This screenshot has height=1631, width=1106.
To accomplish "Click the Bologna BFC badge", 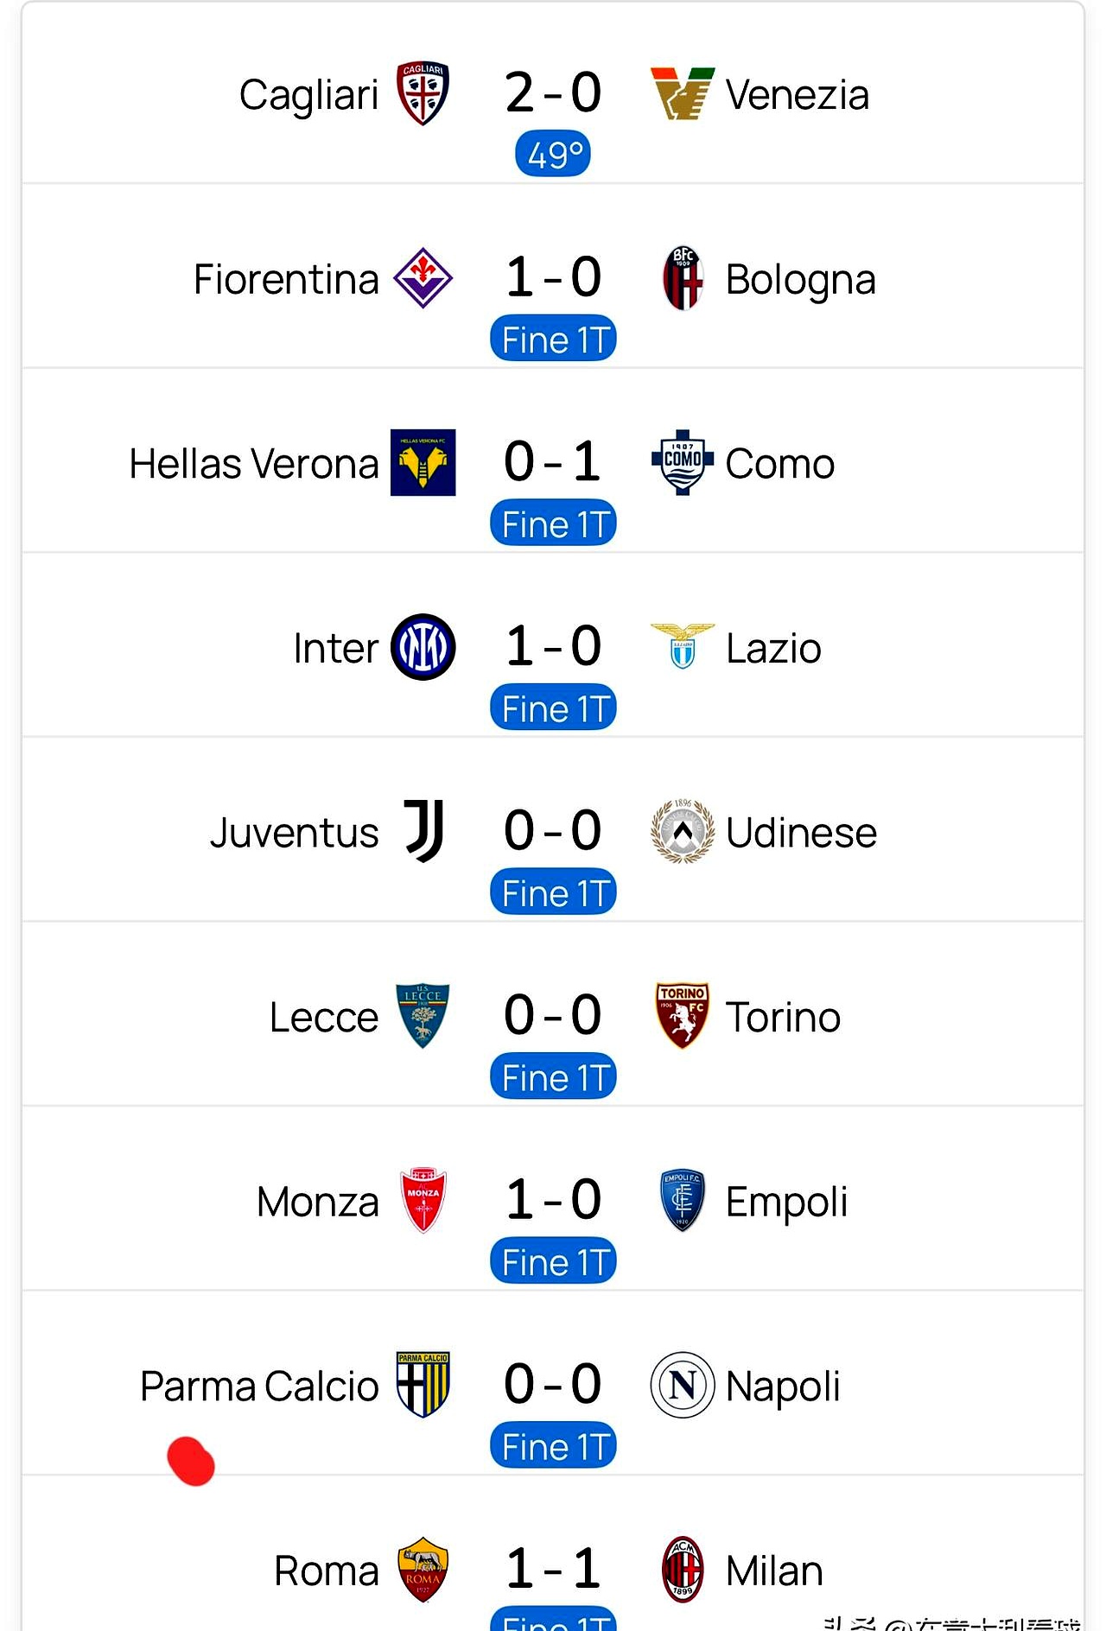I will [683, 278].
